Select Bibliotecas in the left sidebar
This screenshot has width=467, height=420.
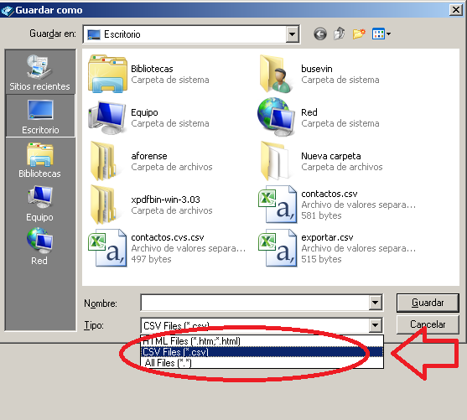click(39, 161)
